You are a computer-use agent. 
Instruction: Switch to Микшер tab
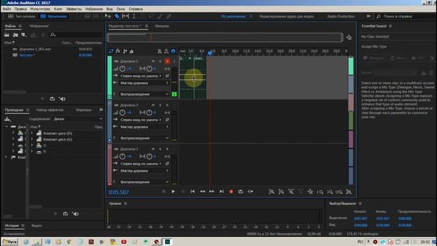click(x=162, y=26)
